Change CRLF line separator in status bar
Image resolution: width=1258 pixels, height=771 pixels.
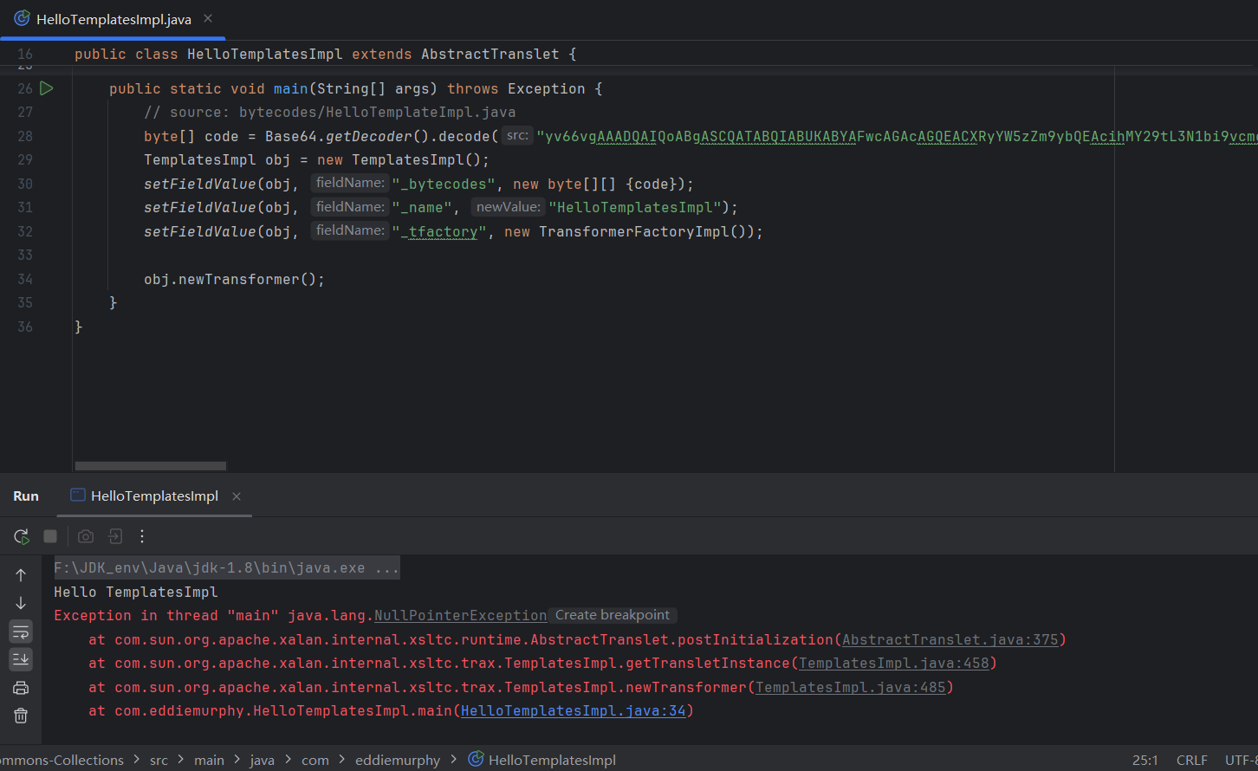(x=1192, y=760)
